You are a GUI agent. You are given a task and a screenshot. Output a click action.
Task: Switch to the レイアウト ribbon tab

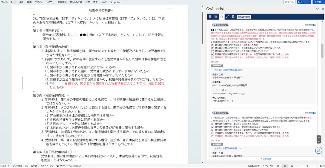click(50, 2)
